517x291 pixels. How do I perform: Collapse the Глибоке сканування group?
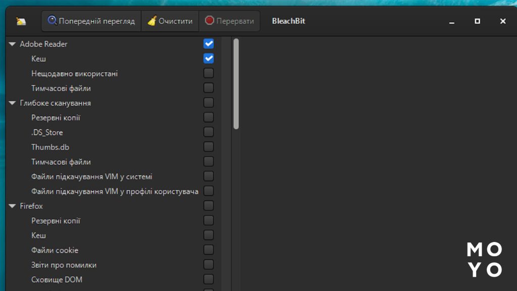12,103
